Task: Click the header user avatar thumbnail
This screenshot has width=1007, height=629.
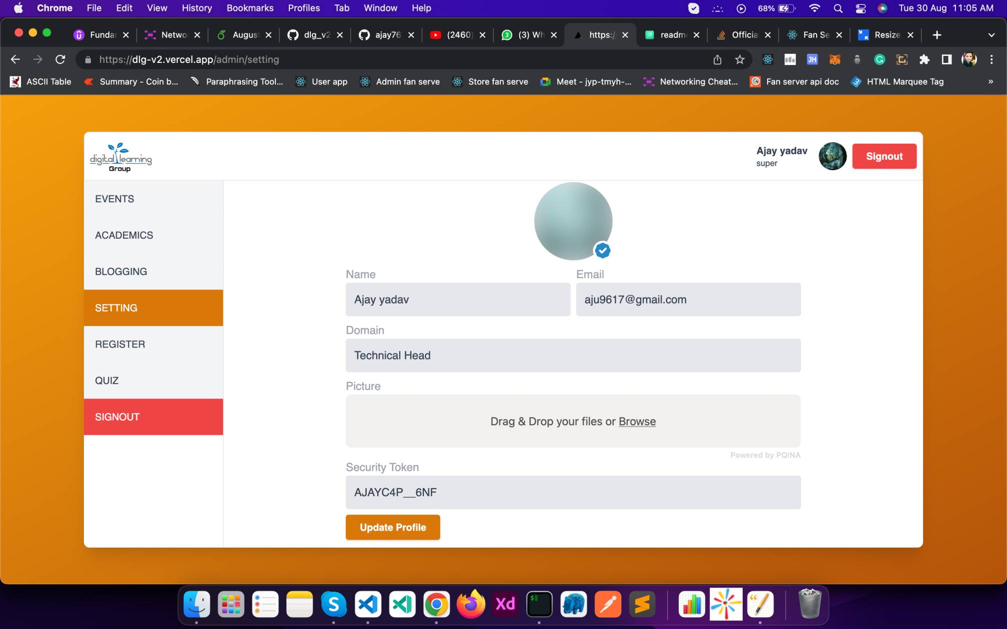Action: tap(833, 156)
